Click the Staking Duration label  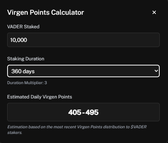click(26, 59)
